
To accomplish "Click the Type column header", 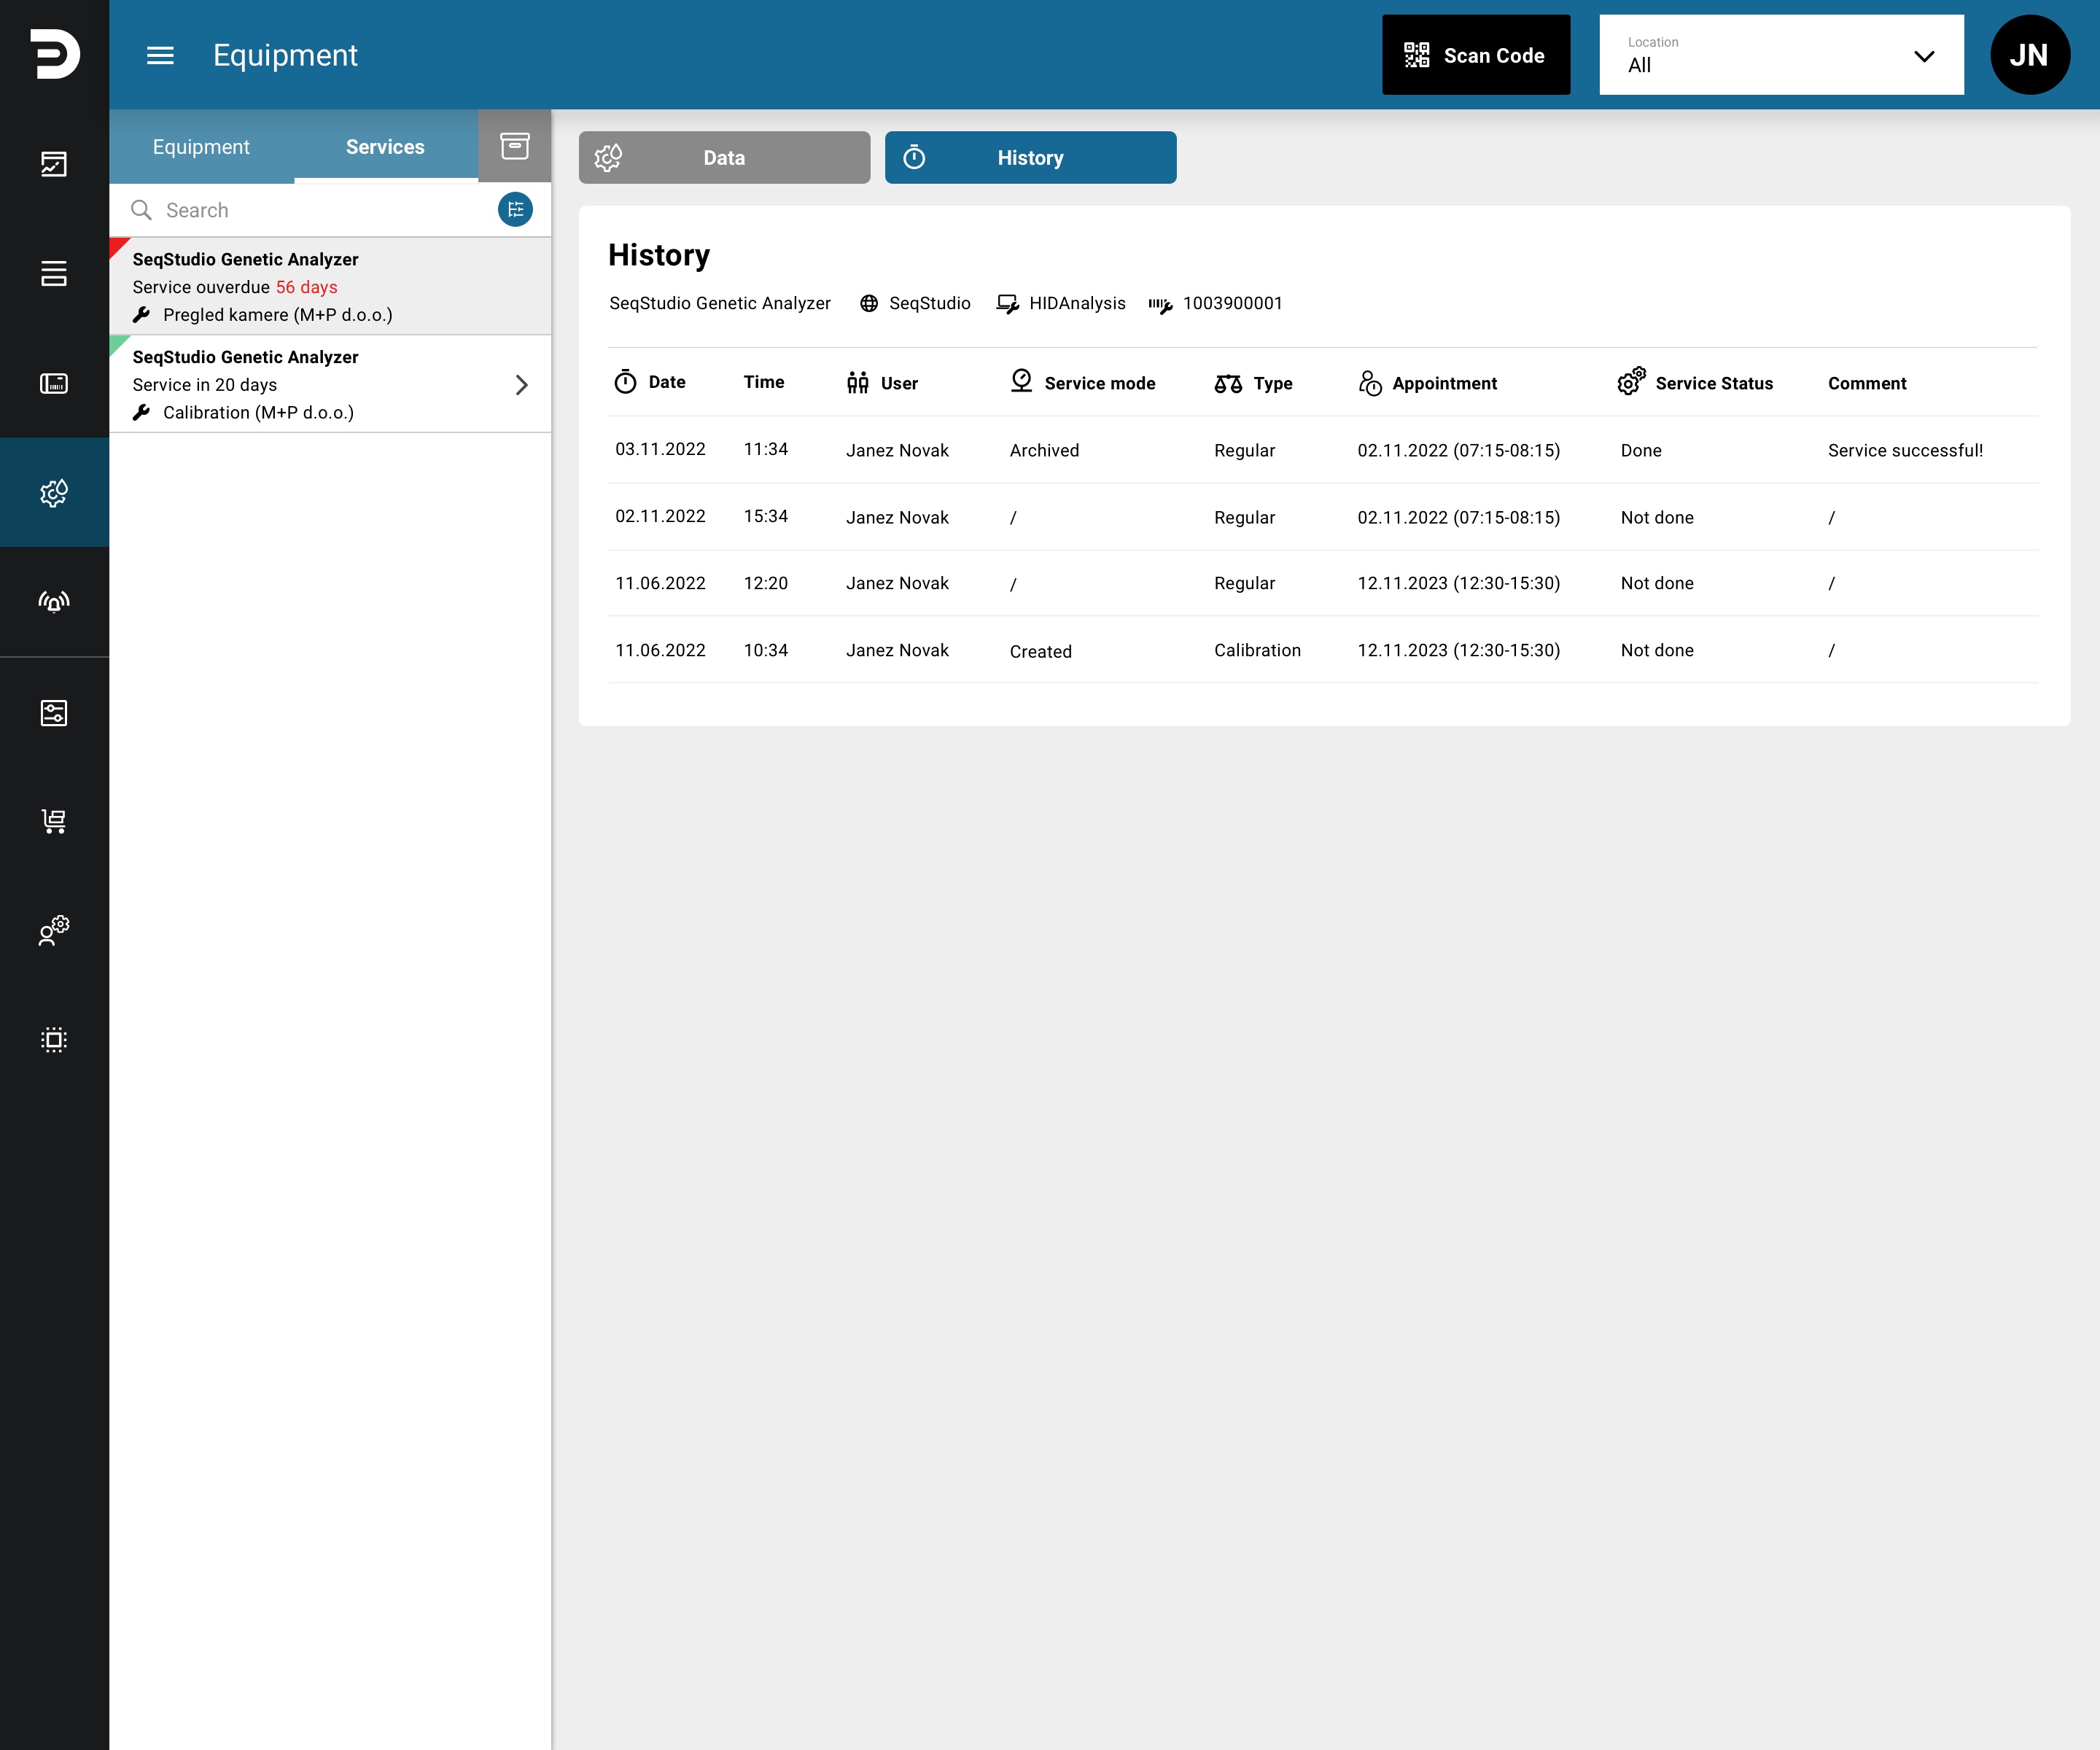I will coord(1254,383).
